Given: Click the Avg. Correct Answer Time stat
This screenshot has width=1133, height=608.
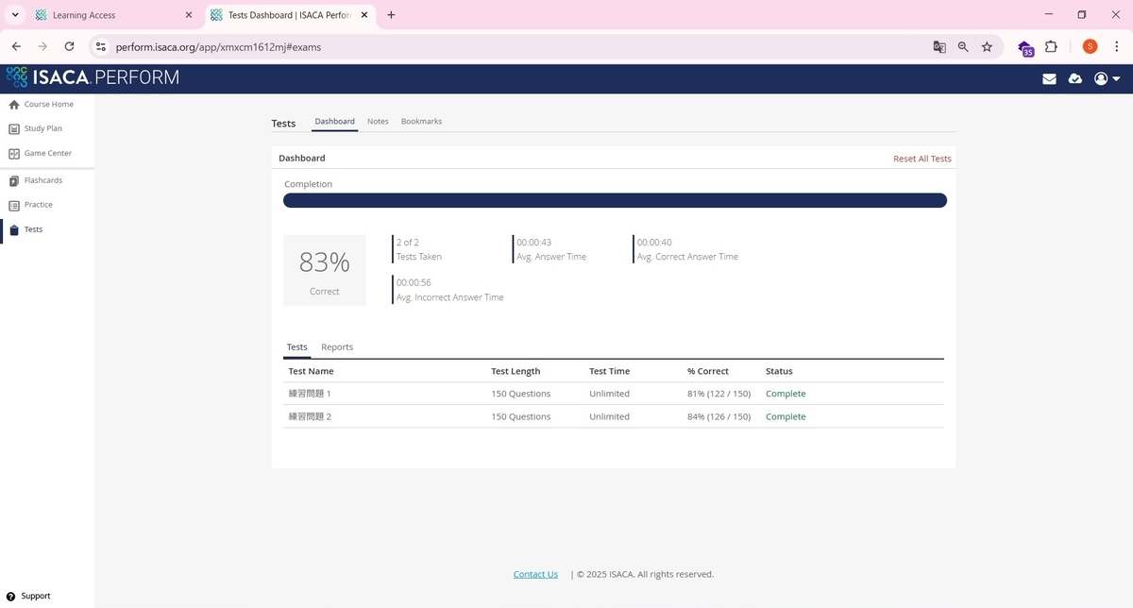Looking at the screenshot, I should (x=685, y=249).
